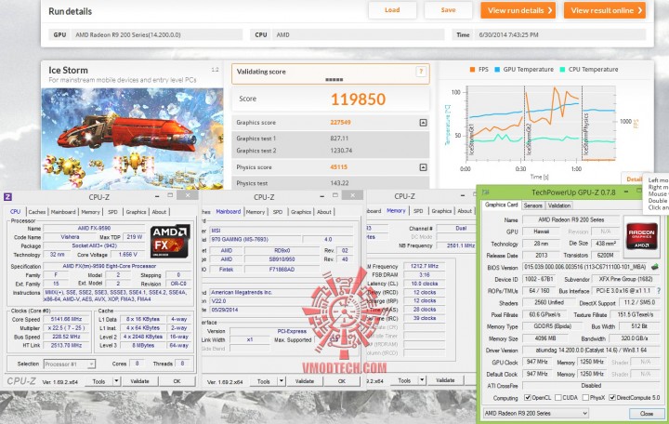
Task: Toggle the DirectCompute 5.0 checkbox
Action: (x=612, y=398)
